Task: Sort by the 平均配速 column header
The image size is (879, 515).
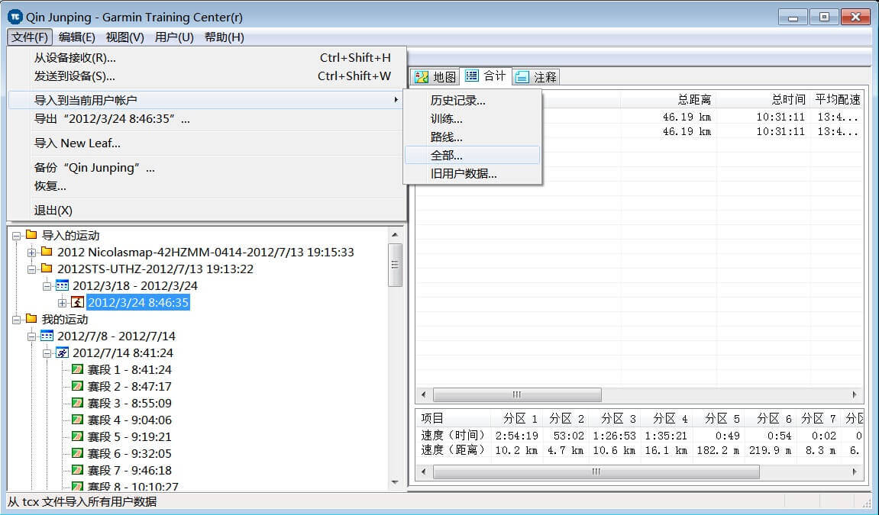Action: click(x=836, y=100)
